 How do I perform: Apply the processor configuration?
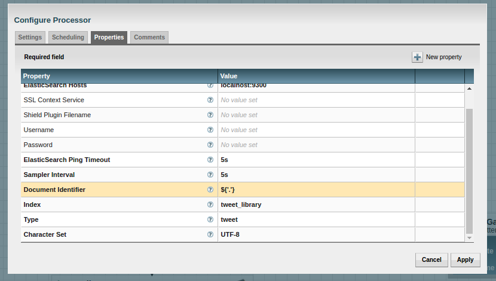pyautogui.click(x=466, y=260)
